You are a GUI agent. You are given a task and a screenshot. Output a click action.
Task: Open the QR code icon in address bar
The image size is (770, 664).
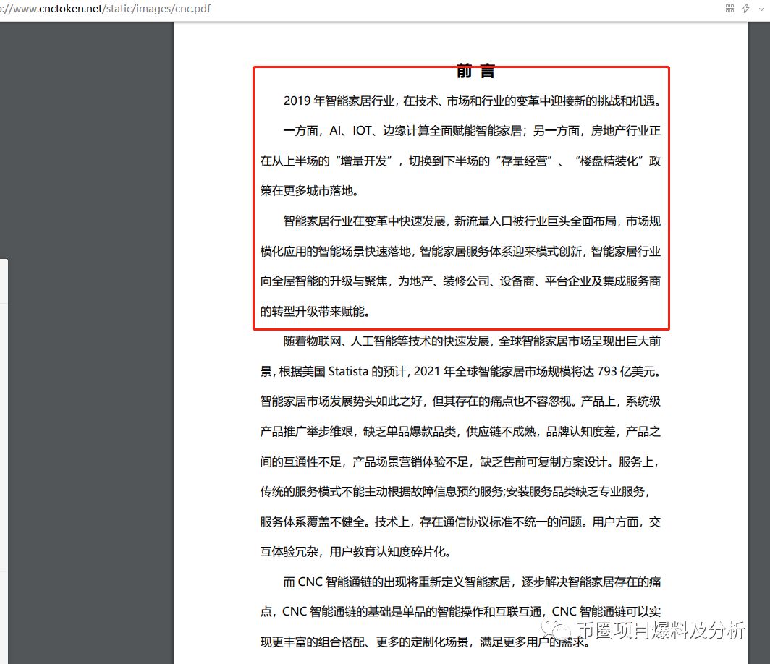729,9
